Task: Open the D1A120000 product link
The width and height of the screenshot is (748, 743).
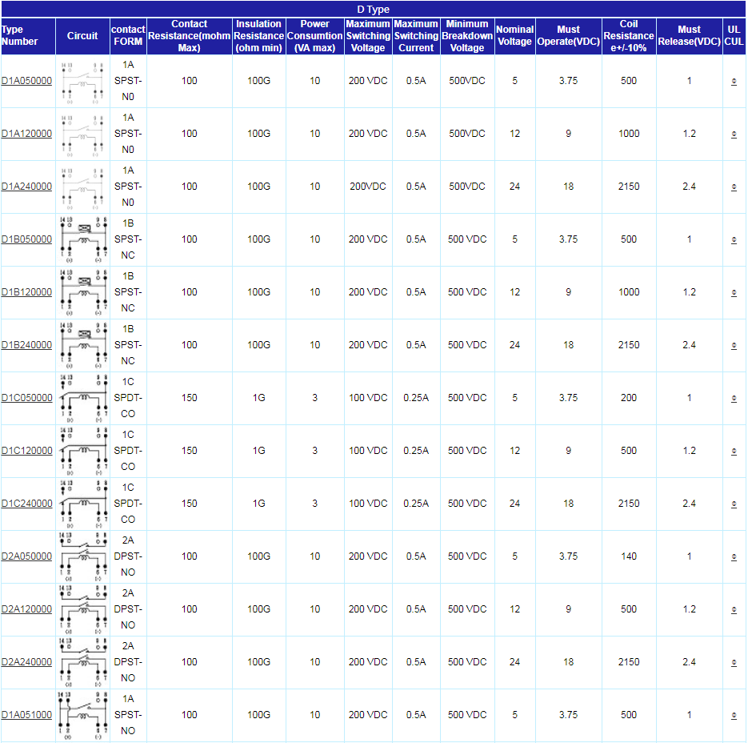Action: (x=26, y=134)
